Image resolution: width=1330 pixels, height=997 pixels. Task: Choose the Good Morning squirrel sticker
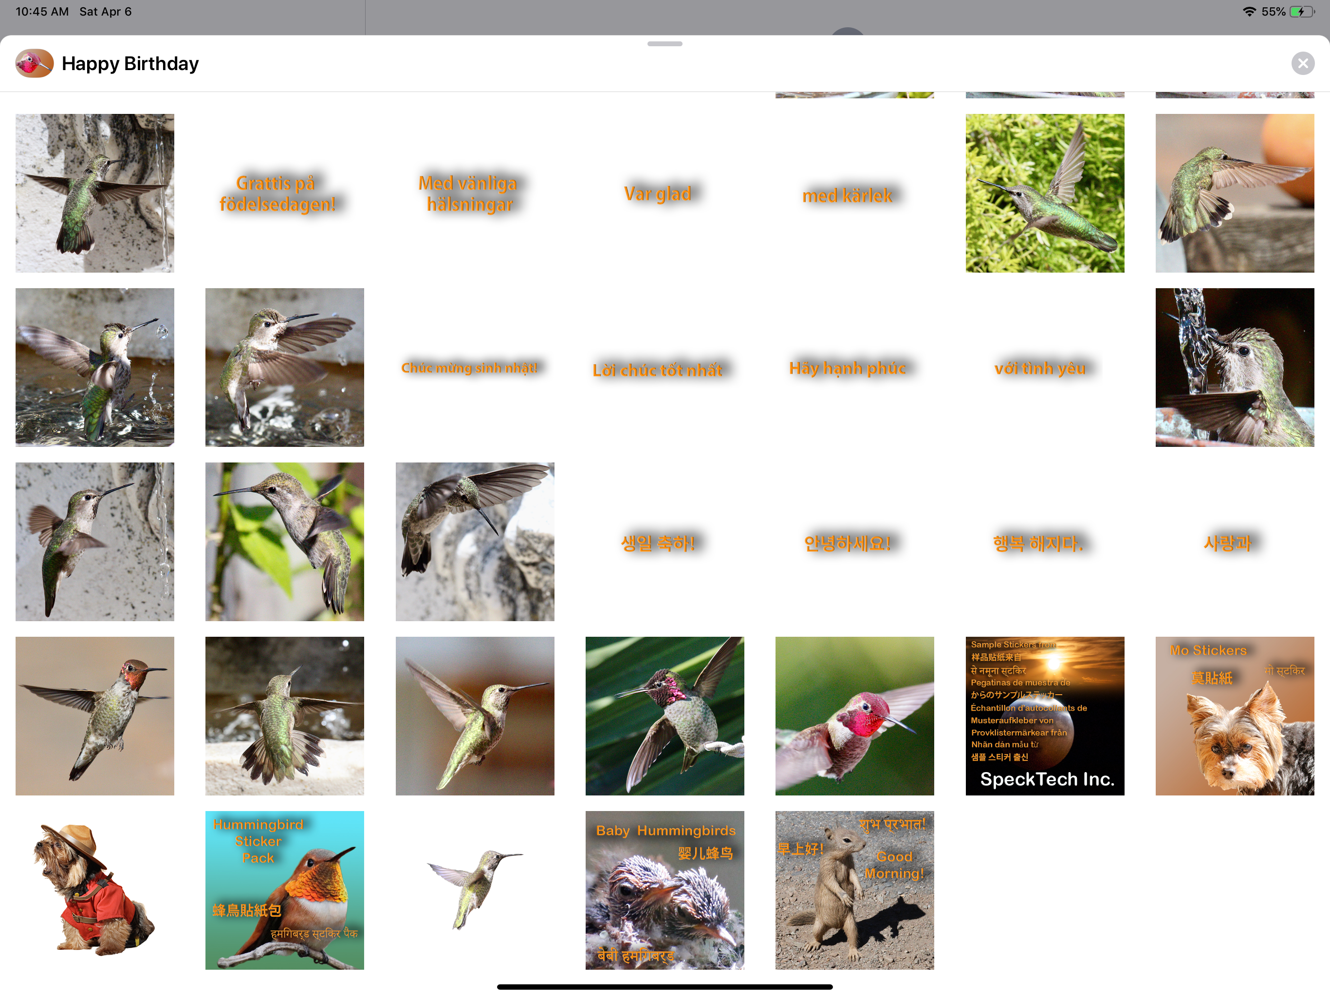[x=854, y=890]
